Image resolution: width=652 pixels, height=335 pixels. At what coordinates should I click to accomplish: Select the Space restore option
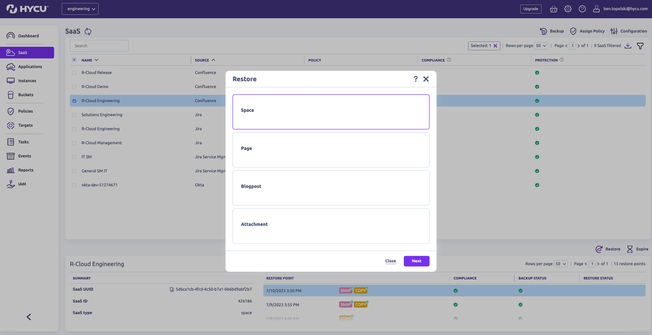(331, 112)
